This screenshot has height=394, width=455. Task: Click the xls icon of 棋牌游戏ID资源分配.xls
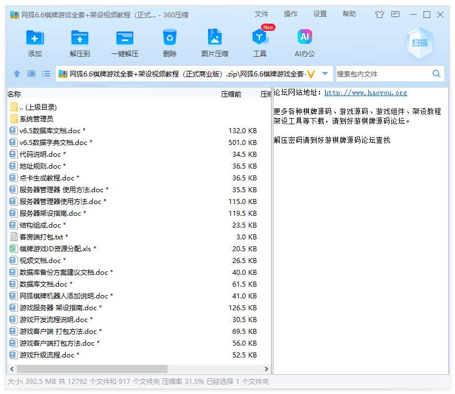point(13,248)
